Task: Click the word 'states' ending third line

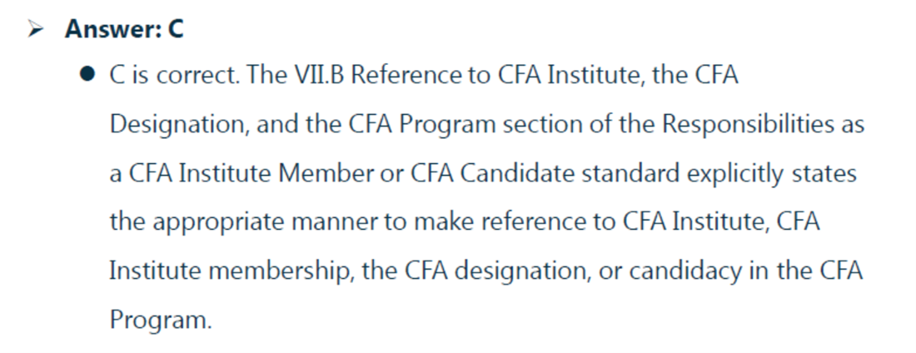Action: pos(827,174)
